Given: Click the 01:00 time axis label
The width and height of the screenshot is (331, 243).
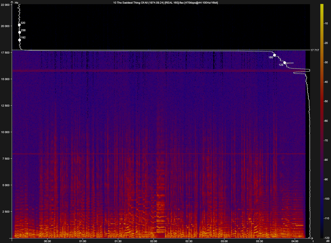Looking at the screenshot, I should tap(83, 241).
